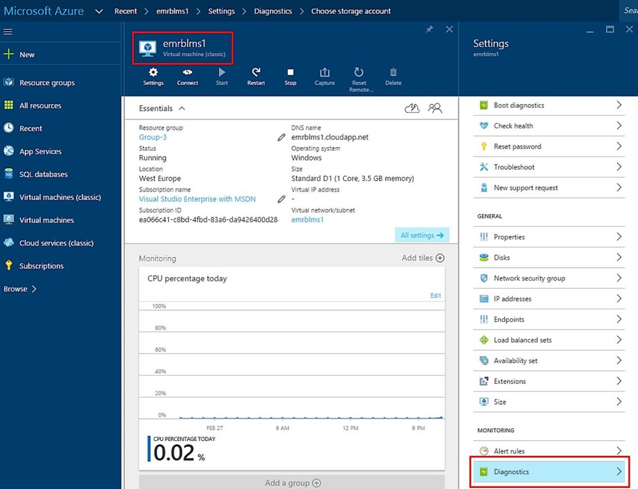
Task: Collapse the Essentials section
Action: click(182, 108)
